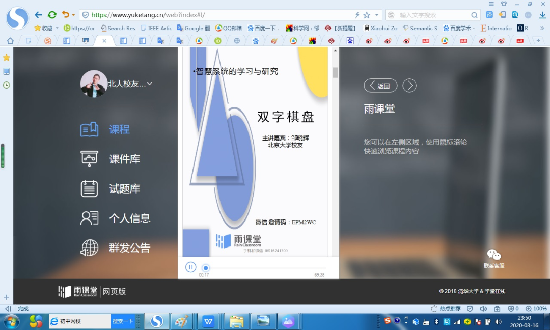The width and height of the screenshot is (550, 330).
Task: Open the IEEE Artic bookmark
Action: coord(156,28)
